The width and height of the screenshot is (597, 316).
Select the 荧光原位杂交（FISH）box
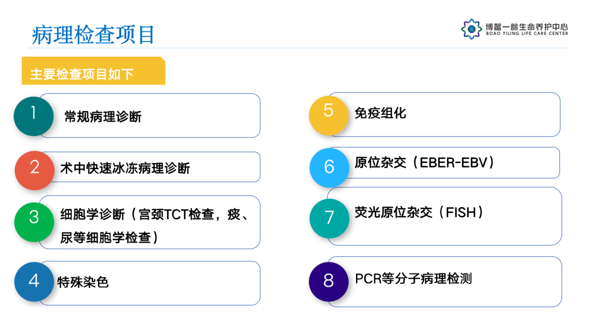453,216
